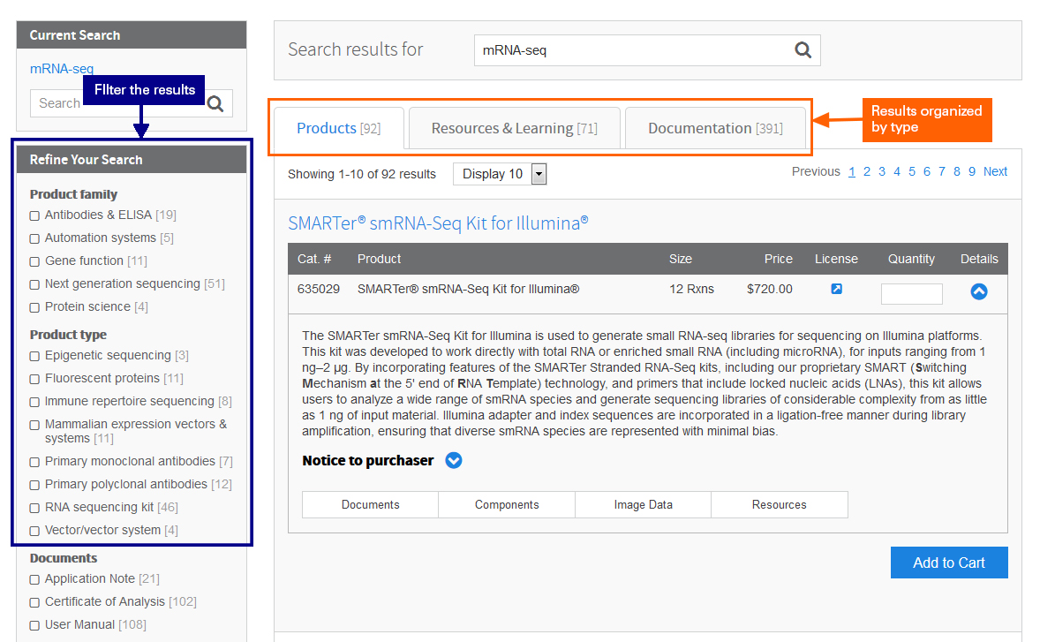This screenshot has width=1040, height=642.
Task: Check Primary monoclonal antibodies filter
Action: (34, 462)
